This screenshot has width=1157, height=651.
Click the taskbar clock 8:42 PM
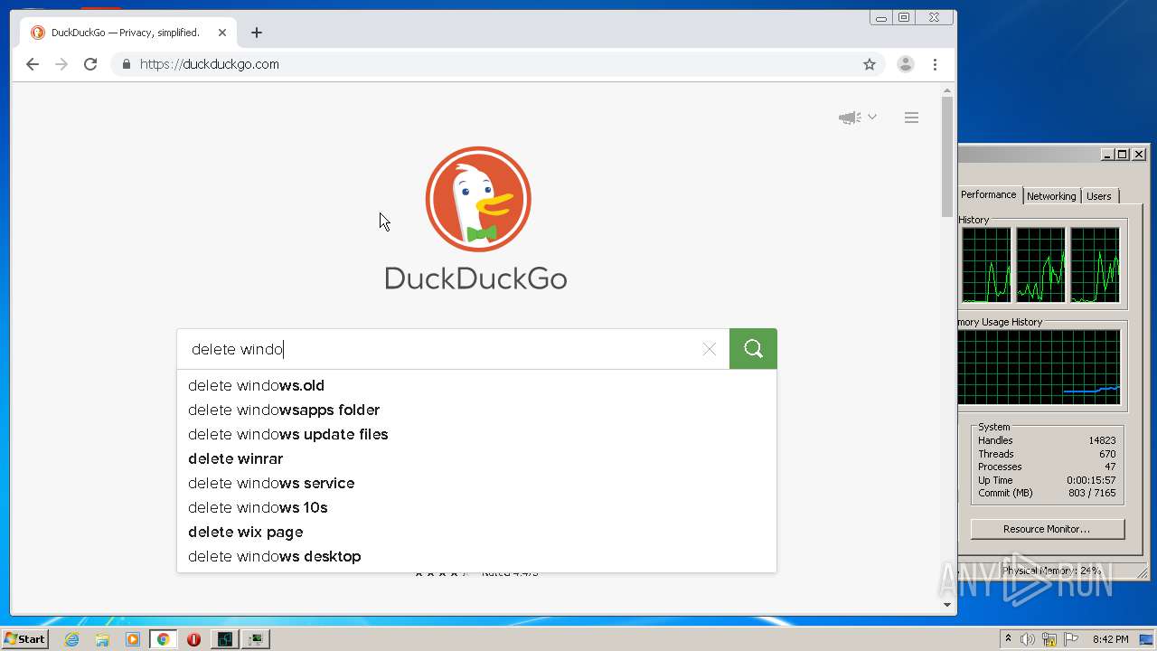(x=1110, y=639)
